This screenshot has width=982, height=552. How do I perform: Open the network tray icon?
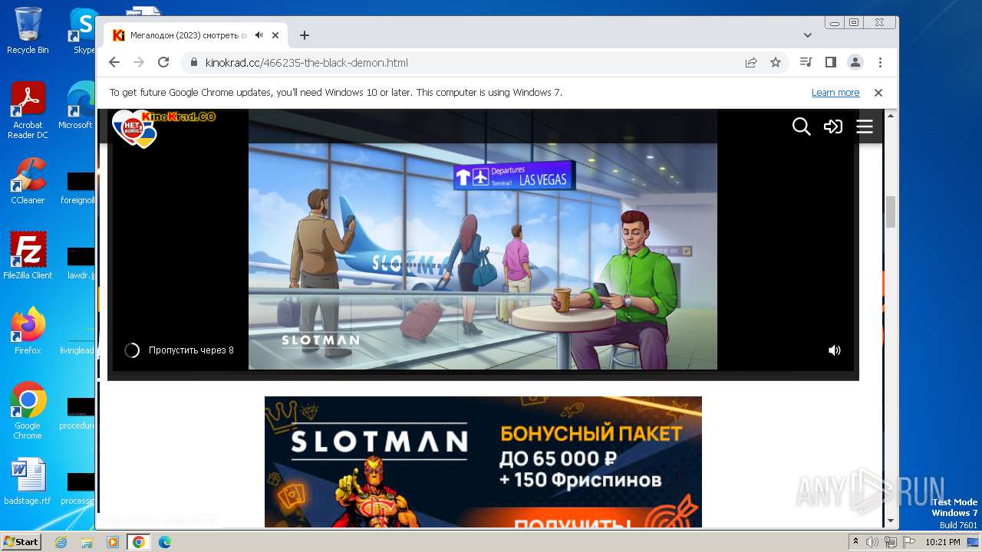tap(891, 542)
